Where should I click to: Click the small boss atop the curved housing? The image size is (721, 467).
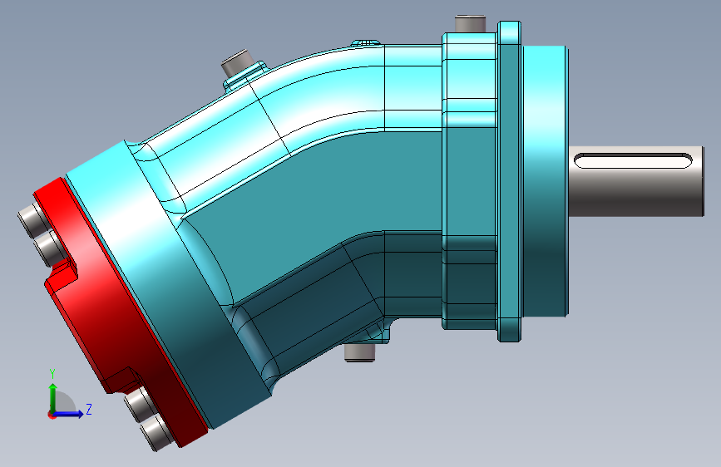(367, 42)
